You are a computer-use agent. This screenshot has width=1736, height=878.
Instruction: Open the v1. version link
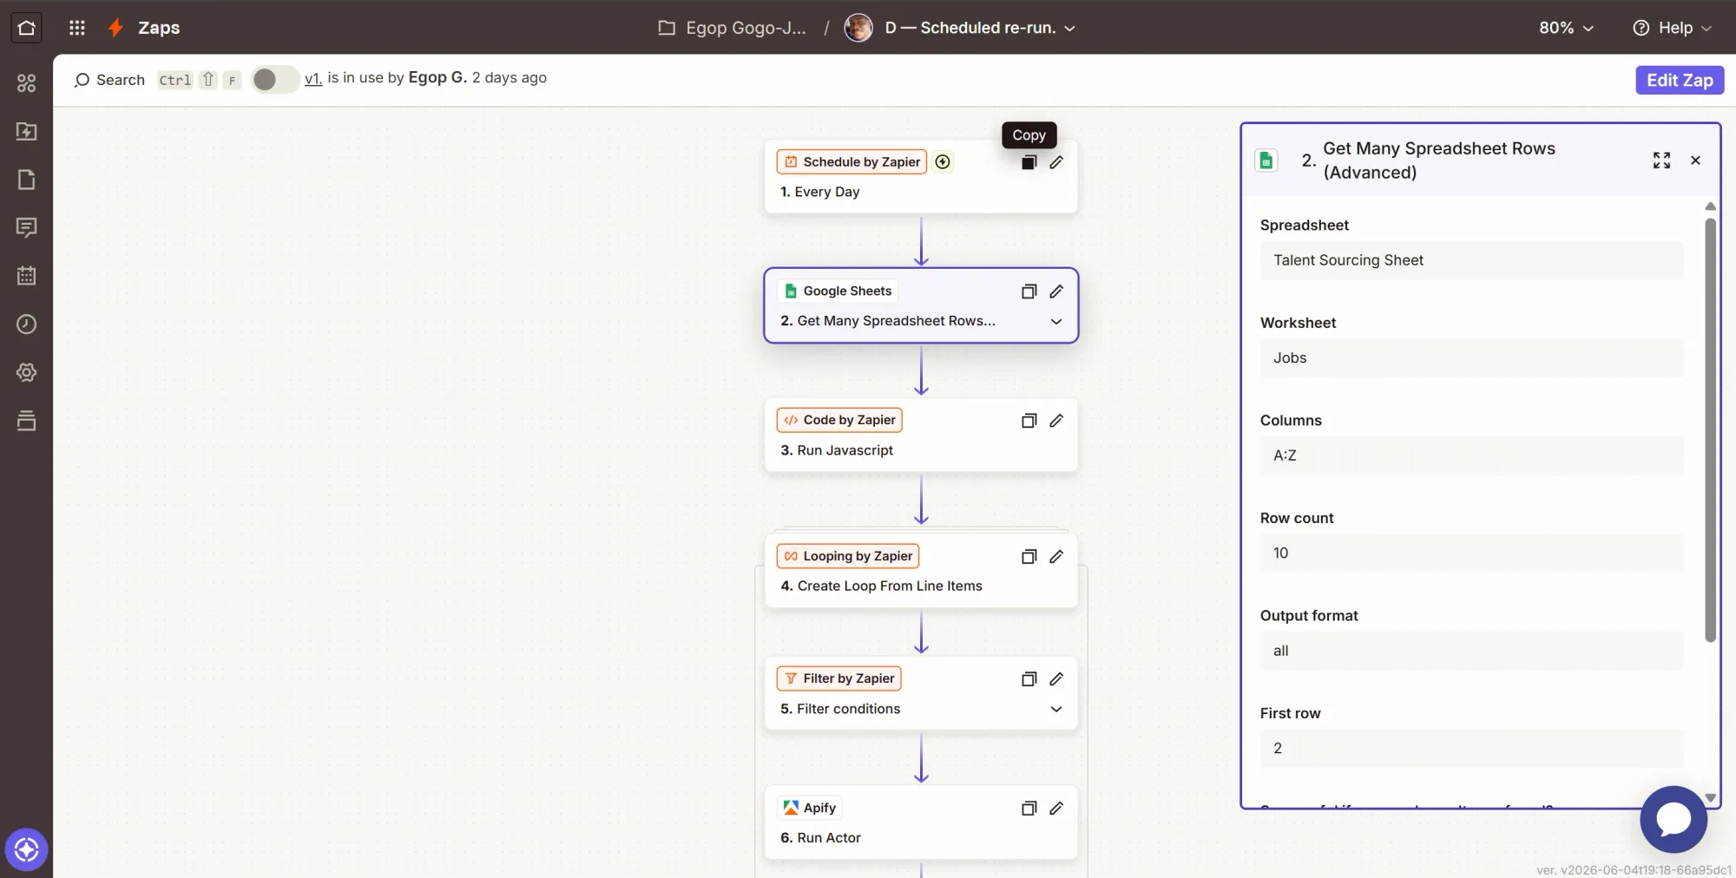tap(313, 79)
